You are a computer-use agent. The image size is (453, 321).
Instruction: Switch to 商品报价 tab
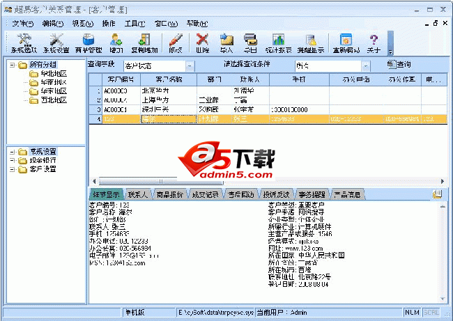(170, 195)
